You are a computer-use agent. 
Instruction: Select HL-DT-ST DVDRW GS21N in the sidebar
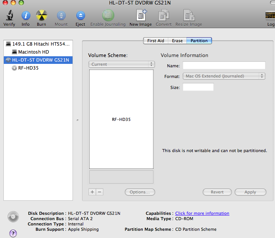click(38, 60)
